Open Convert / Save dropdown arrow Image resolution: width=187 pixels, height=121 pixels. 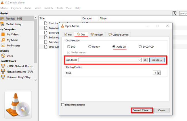coord(151,110)
